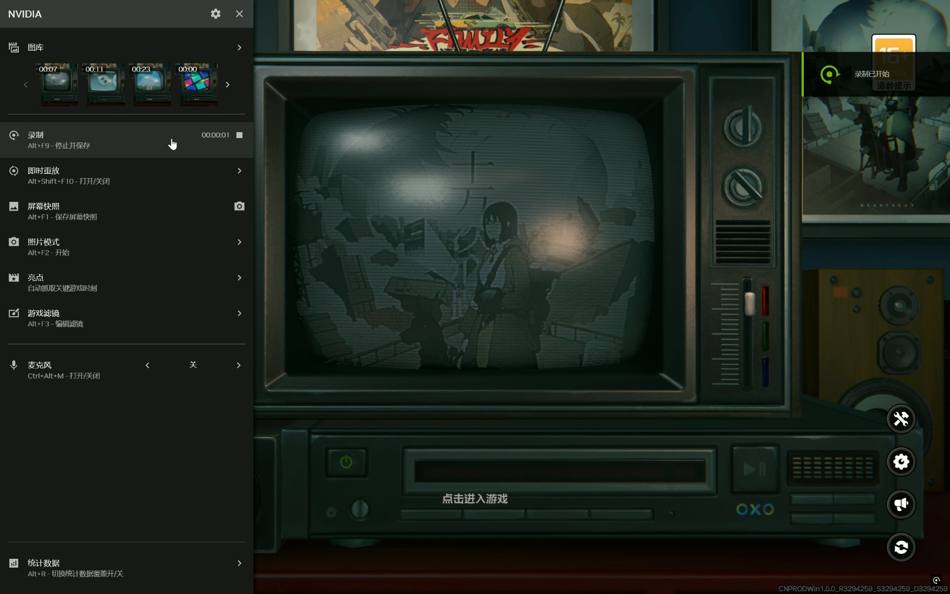Click the 16+ age rating badge

894,63
